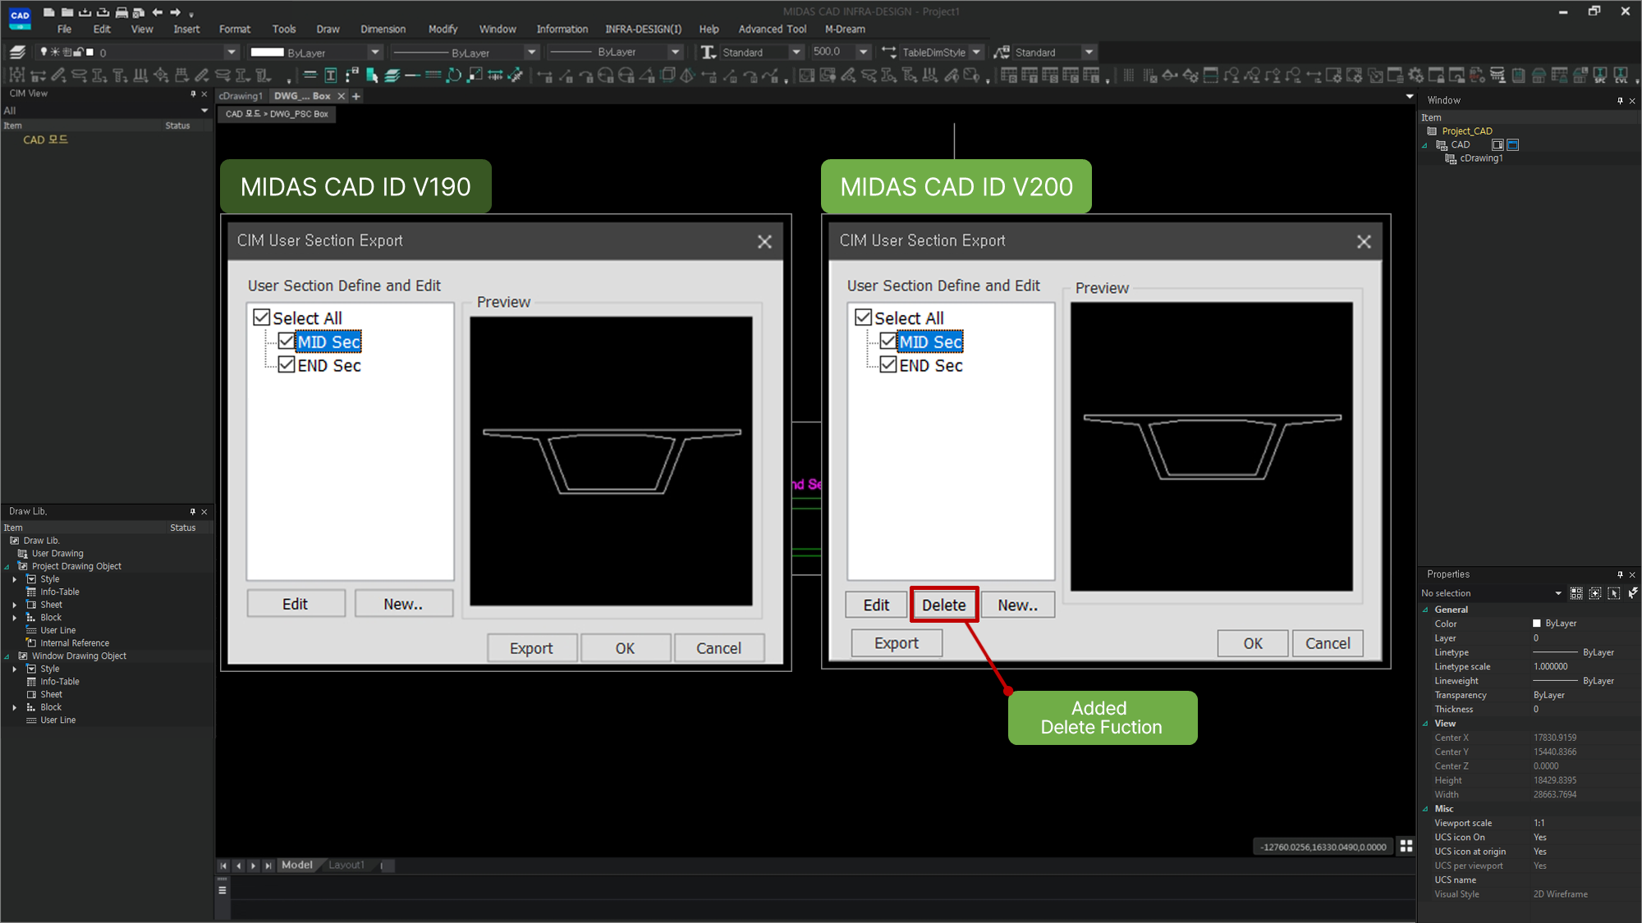Toggle layer on/off lightbulb icon
The width and height of the screenshot is (1642, 923).
[x=44, y=52]
